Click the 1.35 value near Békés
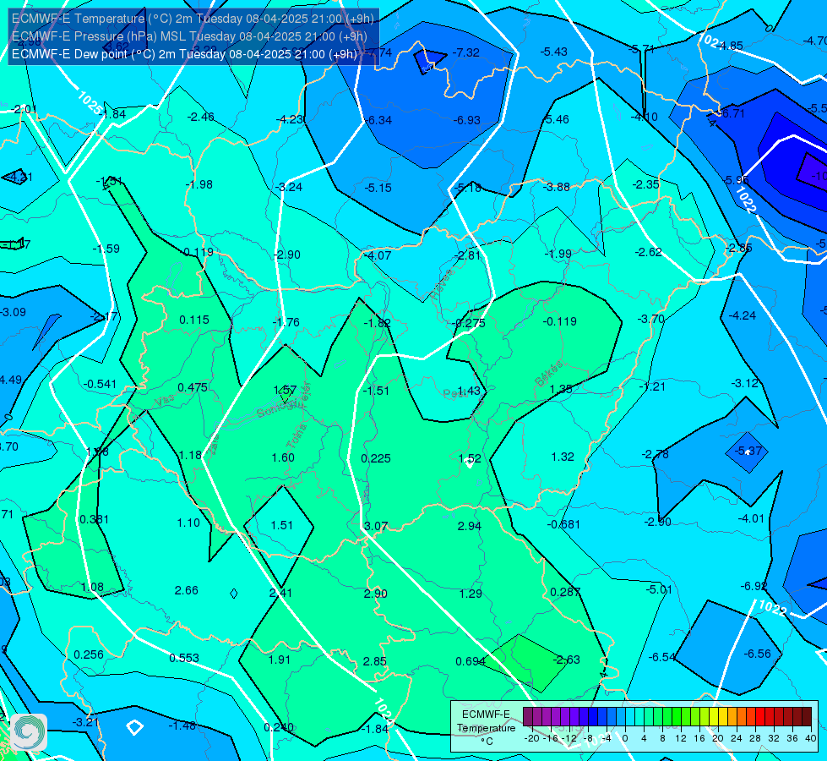The height and width of the screenshot is (761, 827). pyautogui.click(x=561, y=389)
